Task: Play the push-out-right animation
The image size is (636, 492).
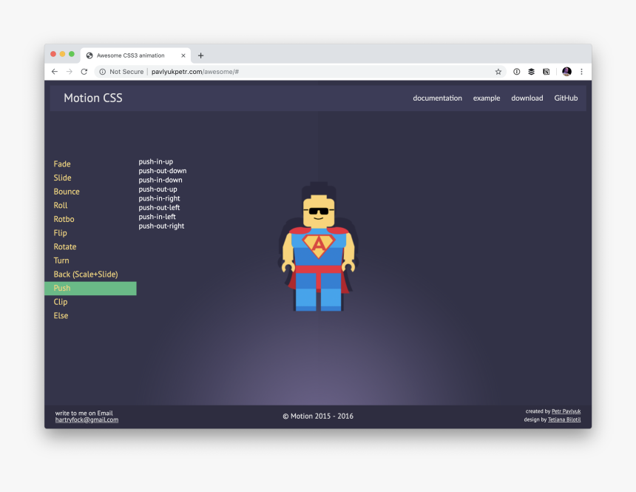Action: pos(161,226)
